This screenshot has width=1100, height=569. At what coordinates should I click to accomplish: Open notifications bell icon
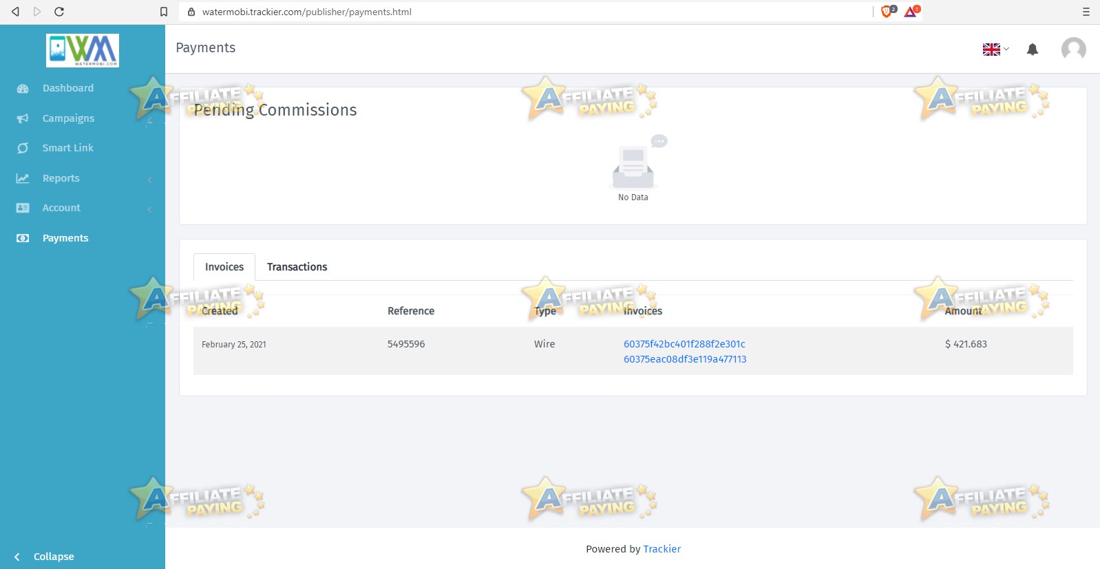[x=1033, y=49]
